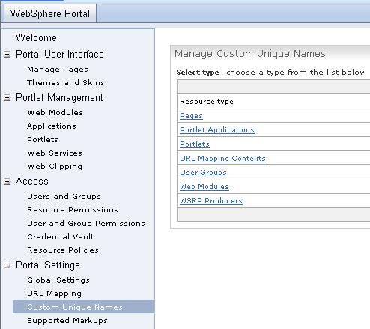
Task: Open Web Services
Action: tap(55, 153)
